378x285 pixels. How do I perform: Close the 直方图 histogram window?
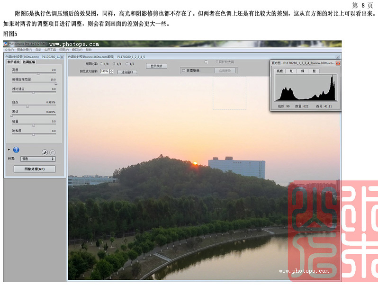tap(338, 63)
